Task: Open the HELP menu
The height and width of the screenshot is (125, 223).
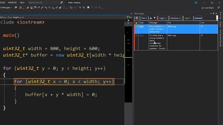Action: click(x=22, y=2)
